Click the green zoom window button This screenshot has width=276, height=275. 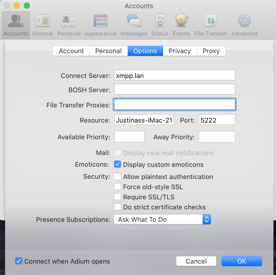(27, 6)
